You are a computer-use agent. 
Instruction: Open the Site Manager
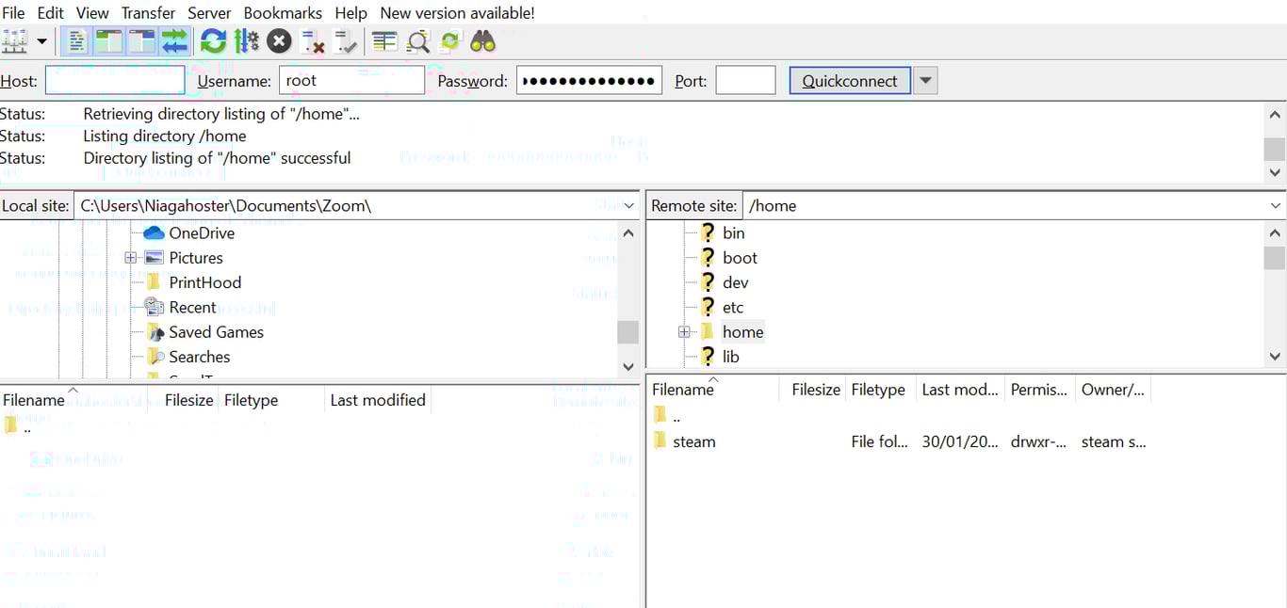pyautogui.click(x=15, y=41)
